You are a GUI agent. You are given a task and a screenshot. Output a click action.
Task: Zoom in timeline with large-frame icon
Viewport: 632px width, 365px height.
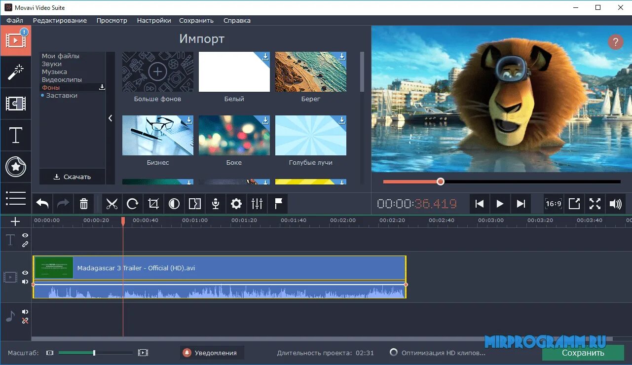143,353
